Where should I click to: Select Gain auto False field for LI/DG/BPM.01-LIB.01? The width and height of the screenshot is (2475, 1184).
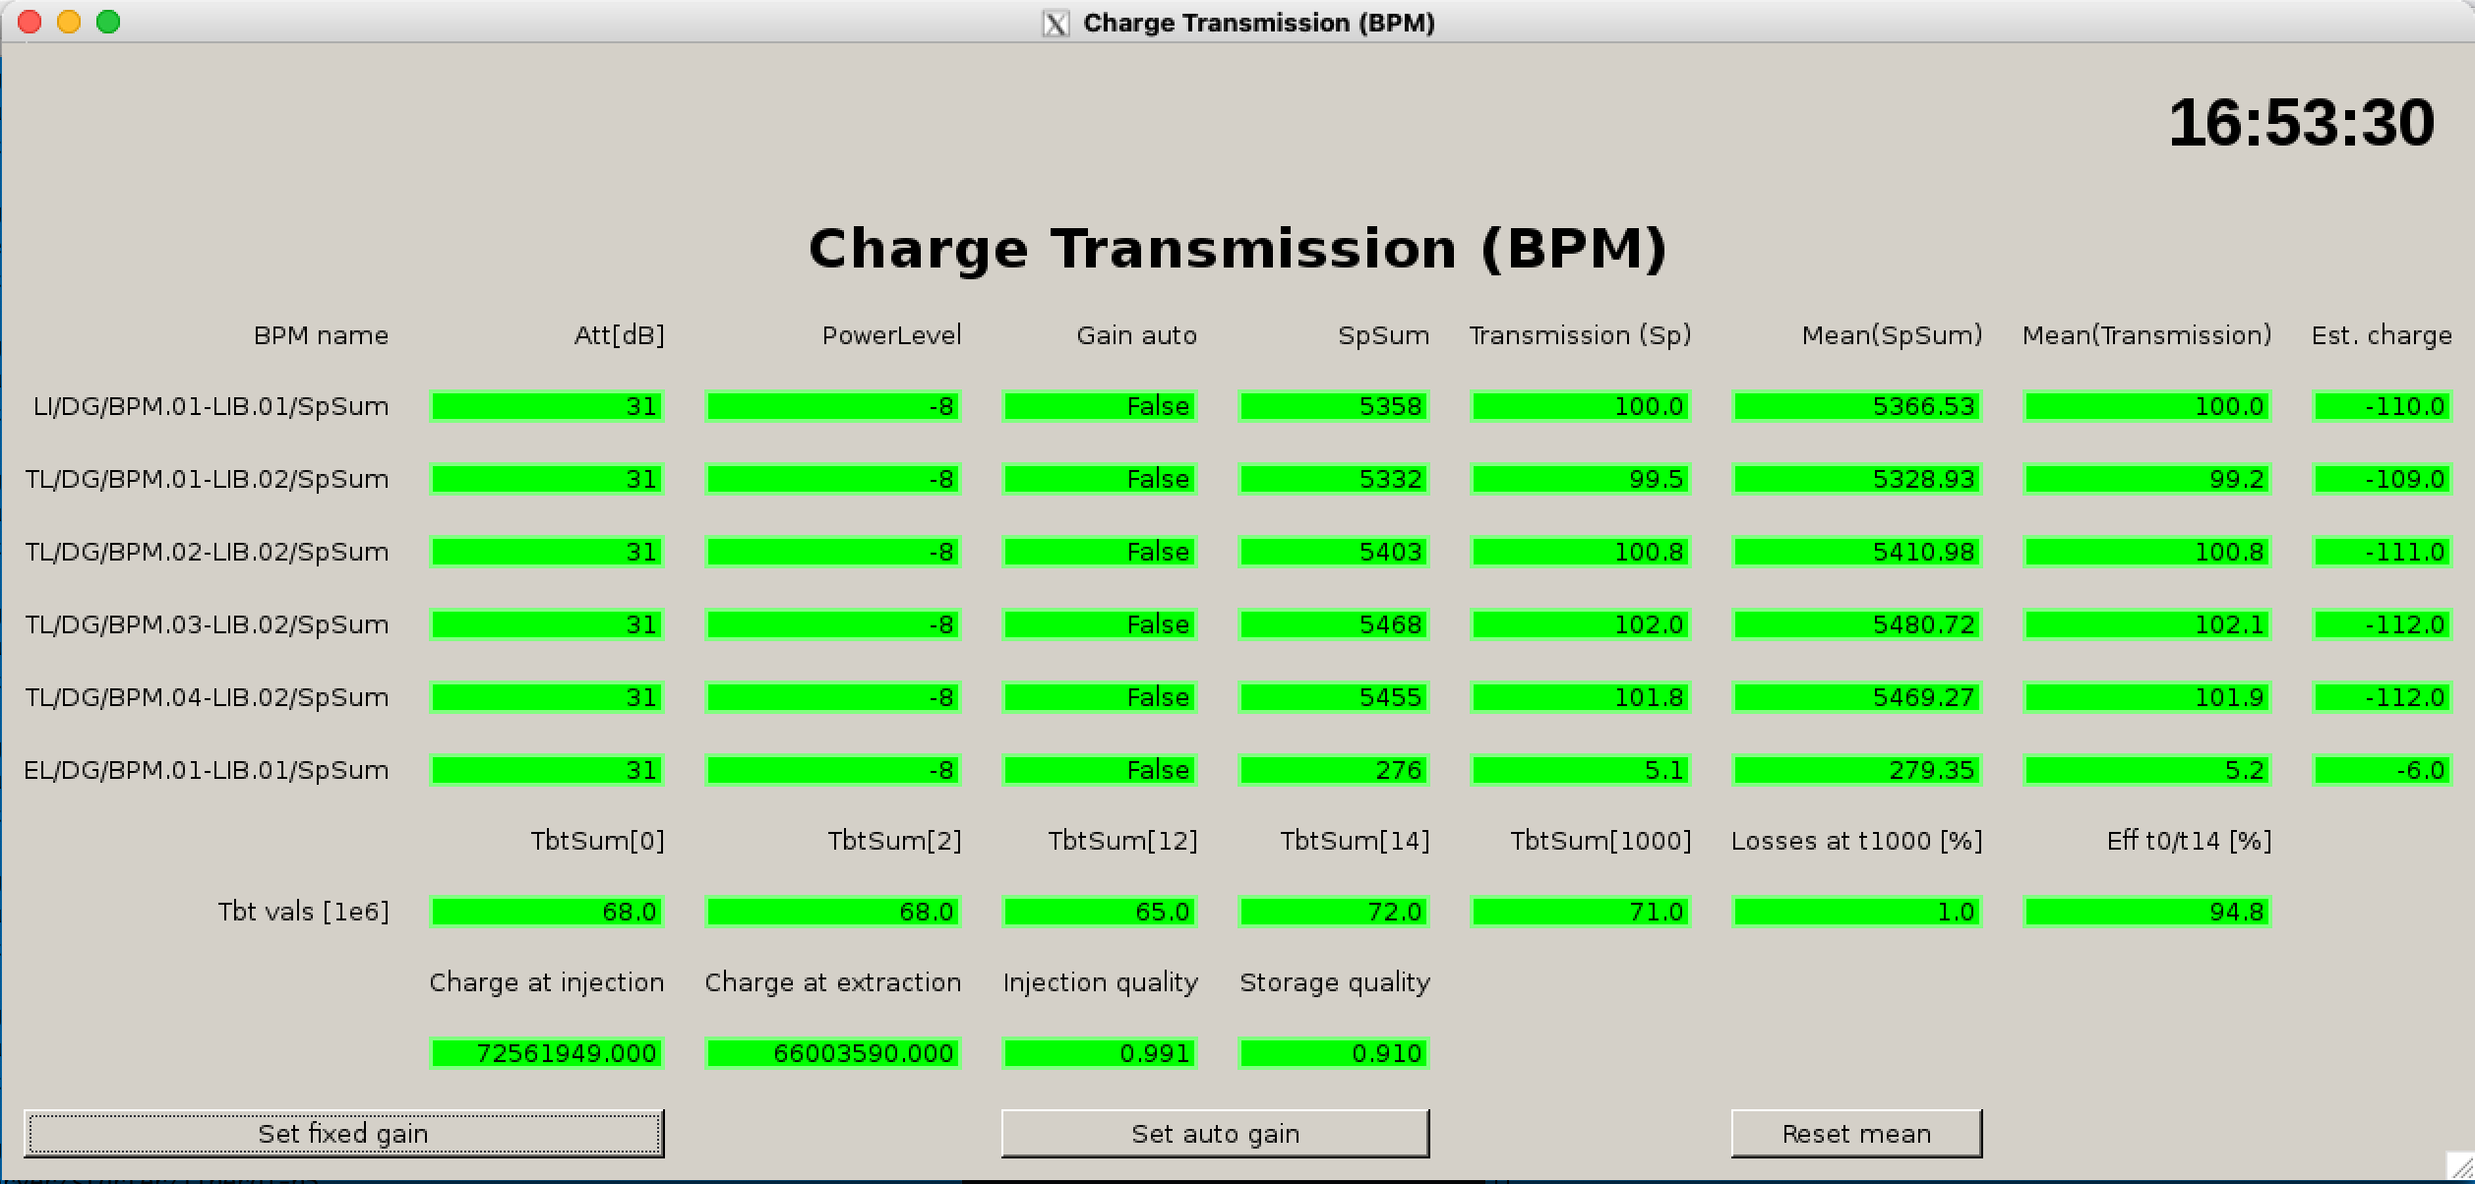click(x=1099, y=406)
